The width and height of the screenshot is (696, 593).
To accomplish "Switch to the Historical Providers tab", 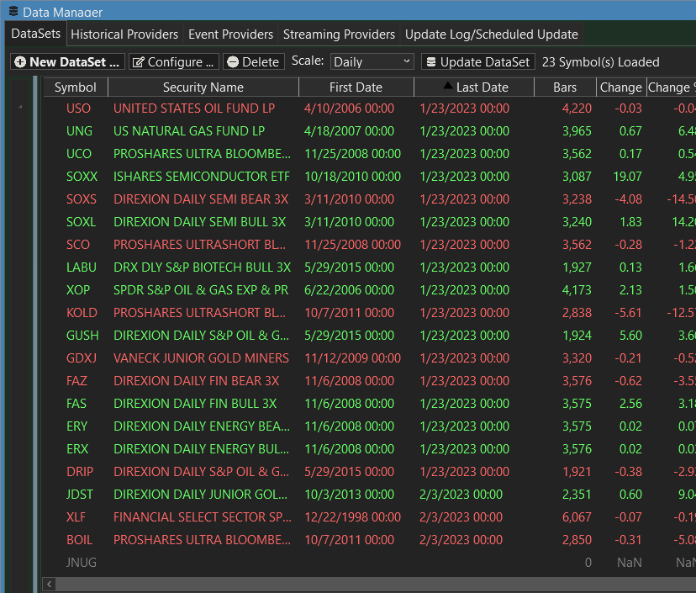I will pos(124,34).
